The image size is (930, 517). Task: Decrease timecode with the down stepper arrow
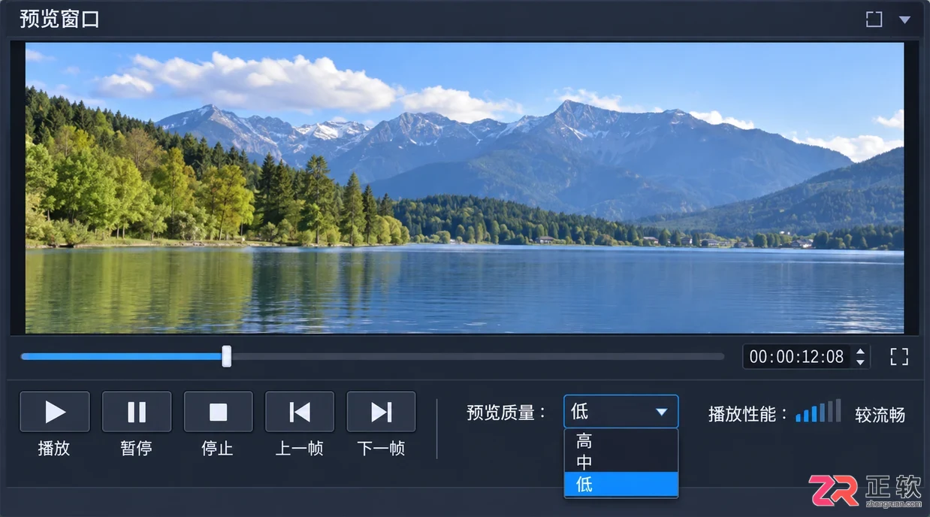(861, 363)
